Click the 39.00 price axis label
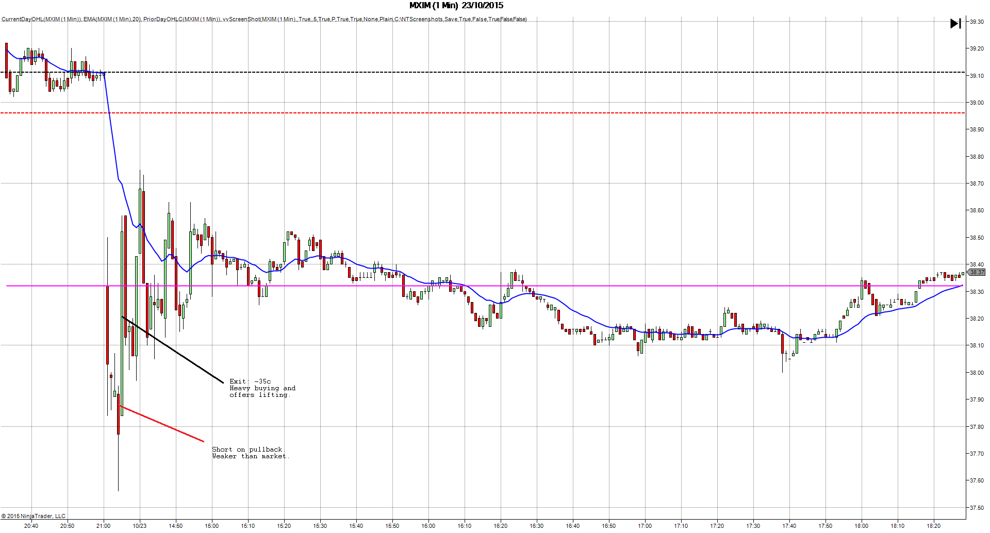The image size is (990, 533). [x=977, y=103]
